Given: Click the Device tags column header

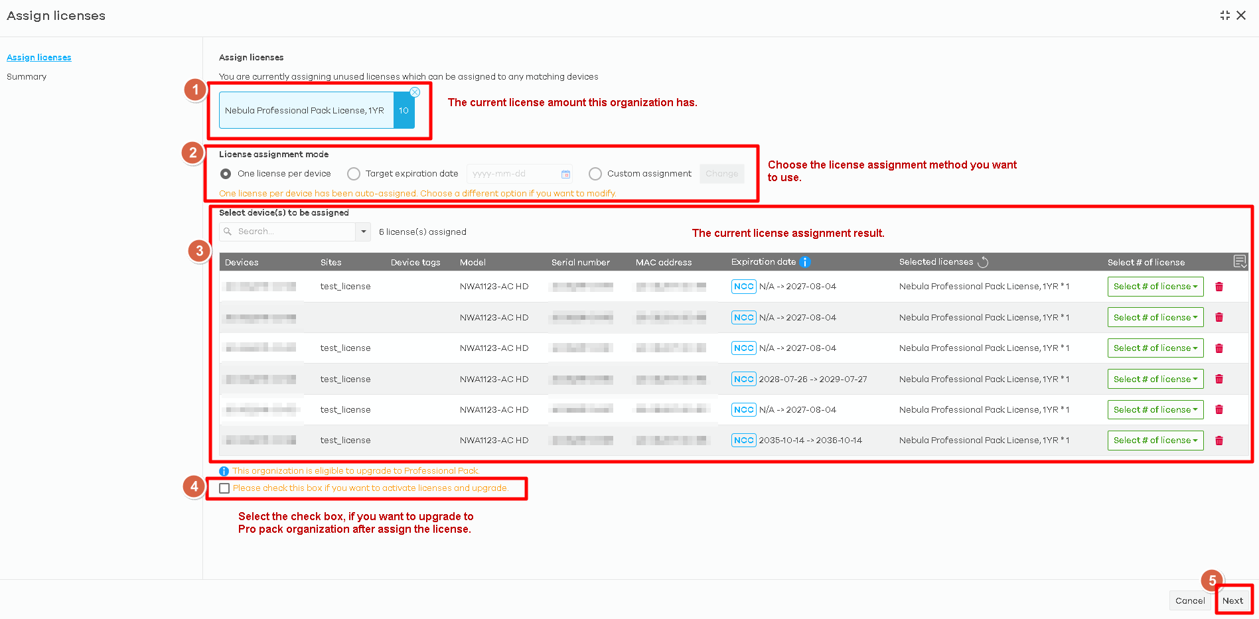Looking at the screenshot, I should point(415,262).
